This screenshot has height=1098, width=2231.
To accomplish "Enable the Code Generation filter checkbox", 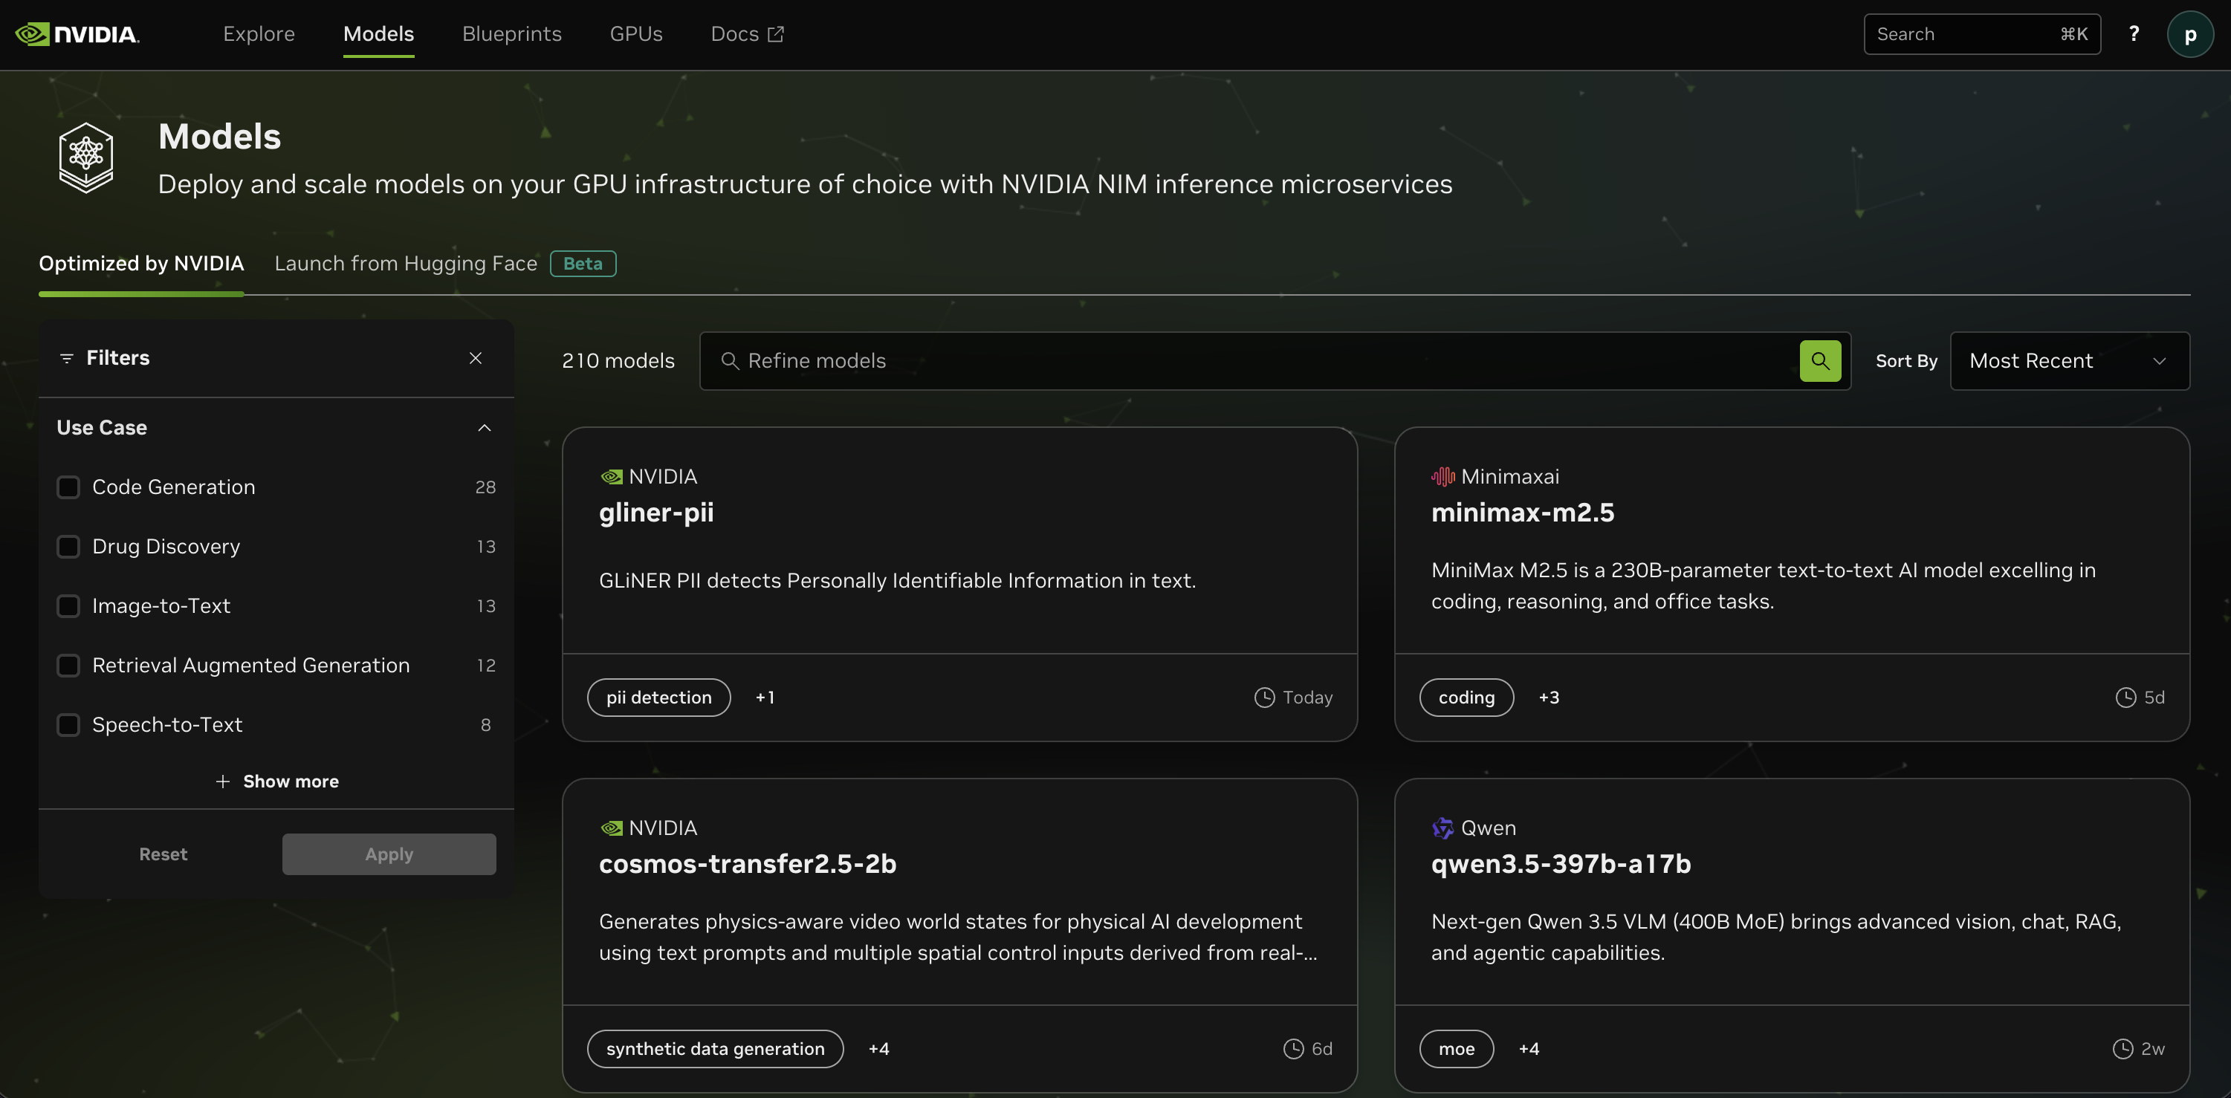I will click(x=68, y=487).
